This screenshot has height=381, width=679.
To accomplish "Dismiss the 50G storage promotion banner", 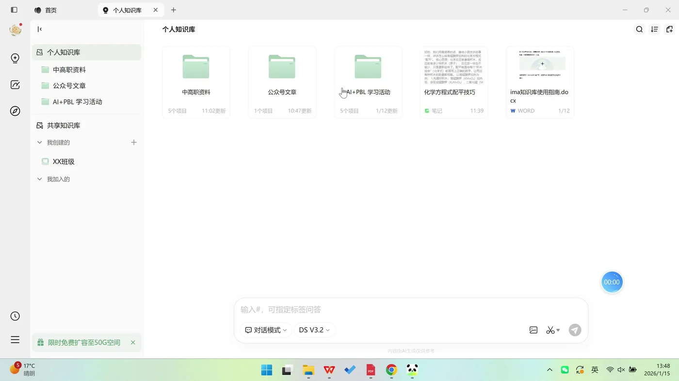I will [x=133, y=343].
